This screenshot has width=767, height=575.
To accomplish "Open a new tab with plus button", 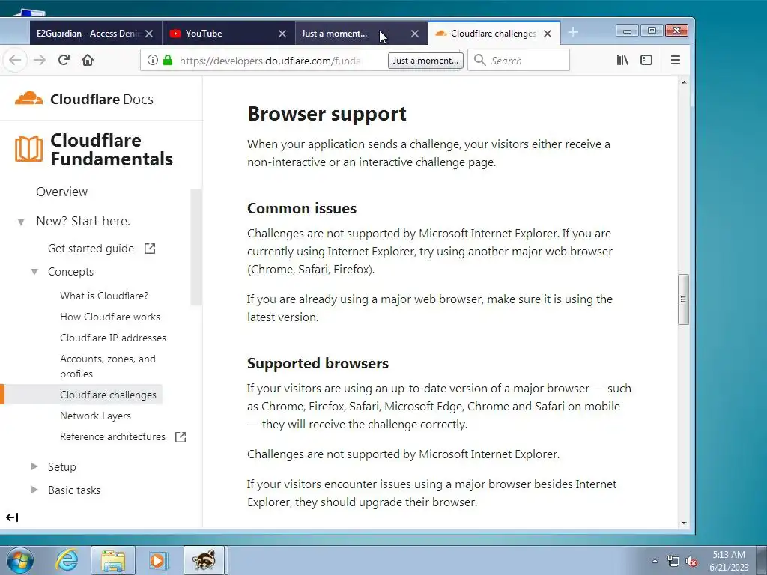I will tap(573, 33).
